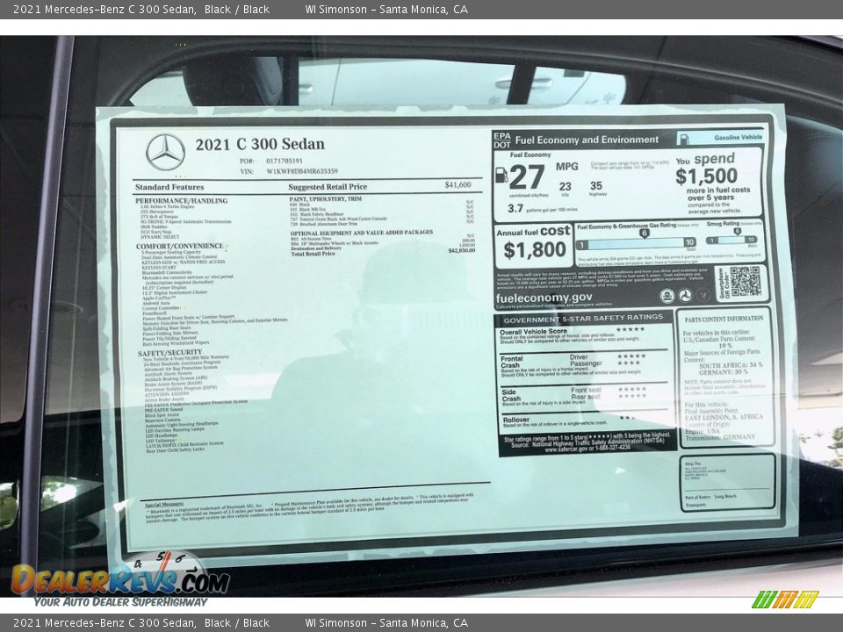Click "OPTIONAL EQUIPMENT AND VALUE ADDED PACKAGES" heading
Viewport: 843px width, 632px height.
[x=361, y=233]
